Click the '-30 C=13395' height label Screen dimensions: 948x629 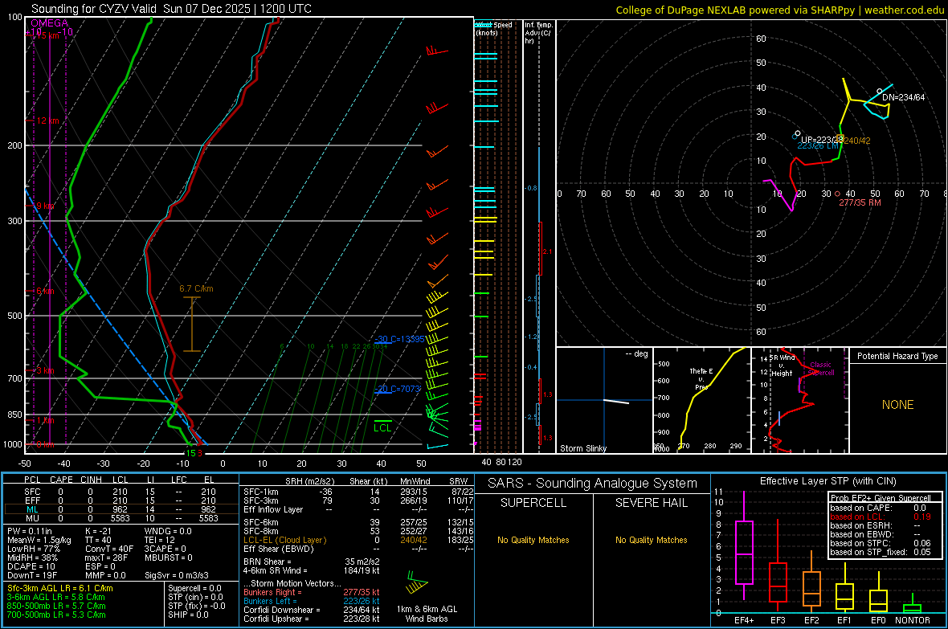click(399, 339)
